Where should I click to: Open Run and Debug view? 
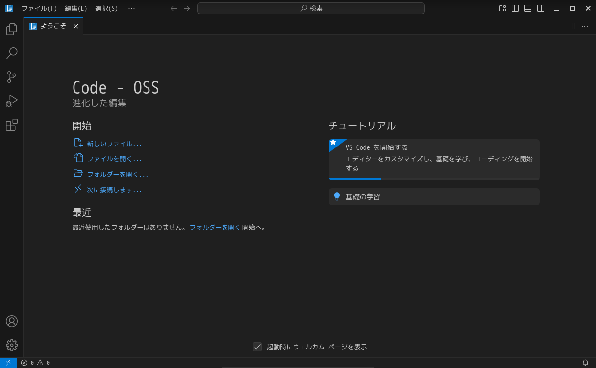tap(12, 101)
